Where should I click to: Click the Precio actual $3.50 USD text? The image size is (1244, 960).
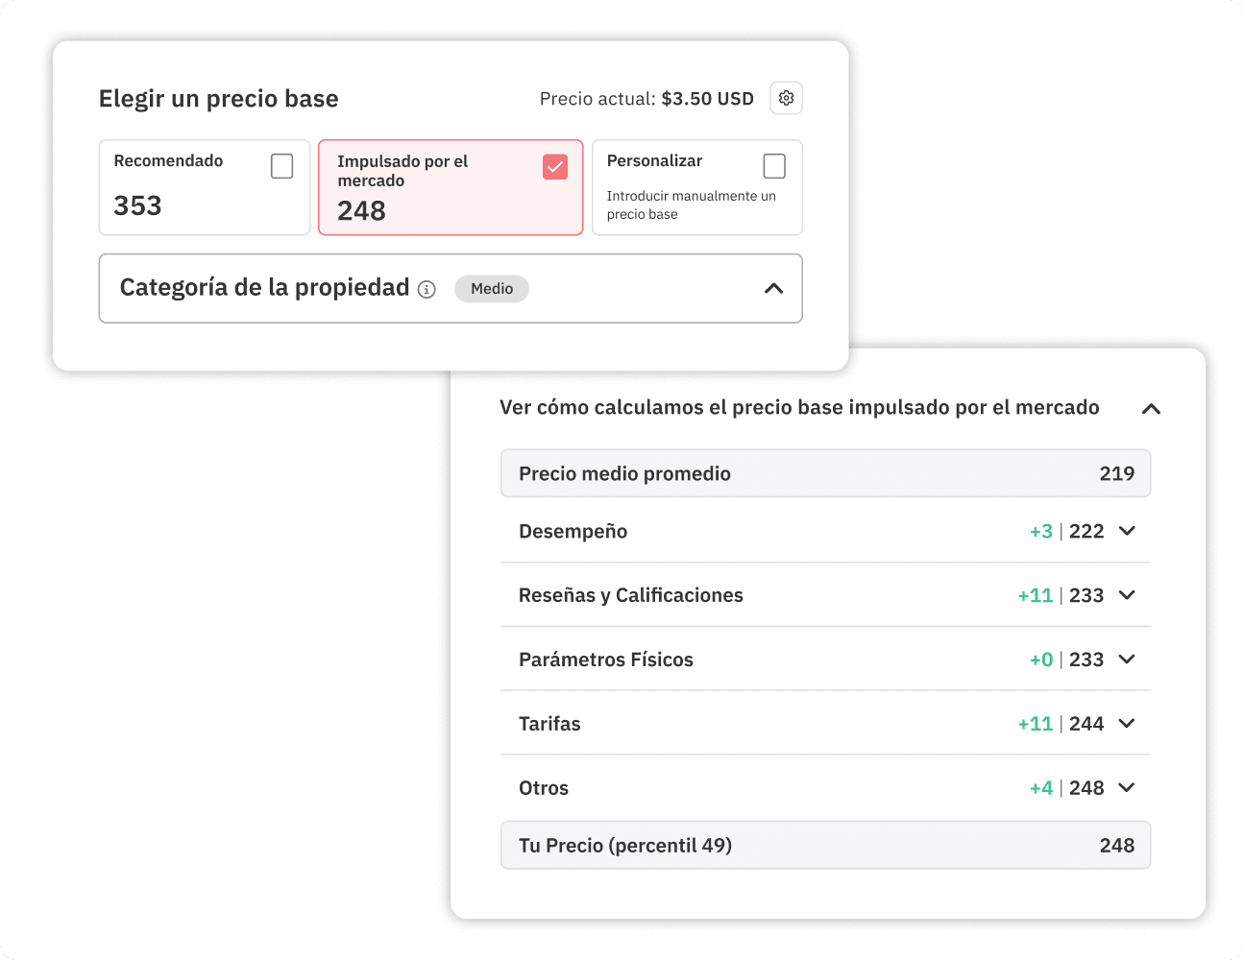(646, 99)
